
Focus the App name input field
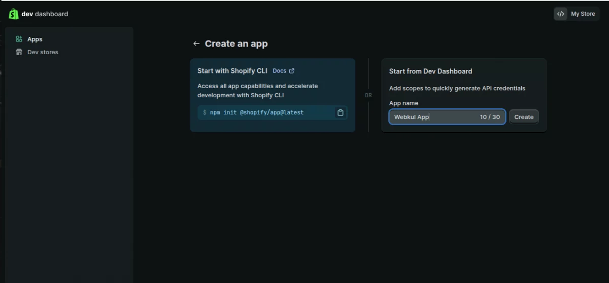pyautogui.click(x=434, y=117)
